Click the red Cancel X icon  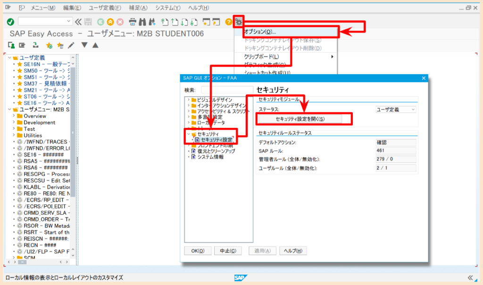pos(120,22)
